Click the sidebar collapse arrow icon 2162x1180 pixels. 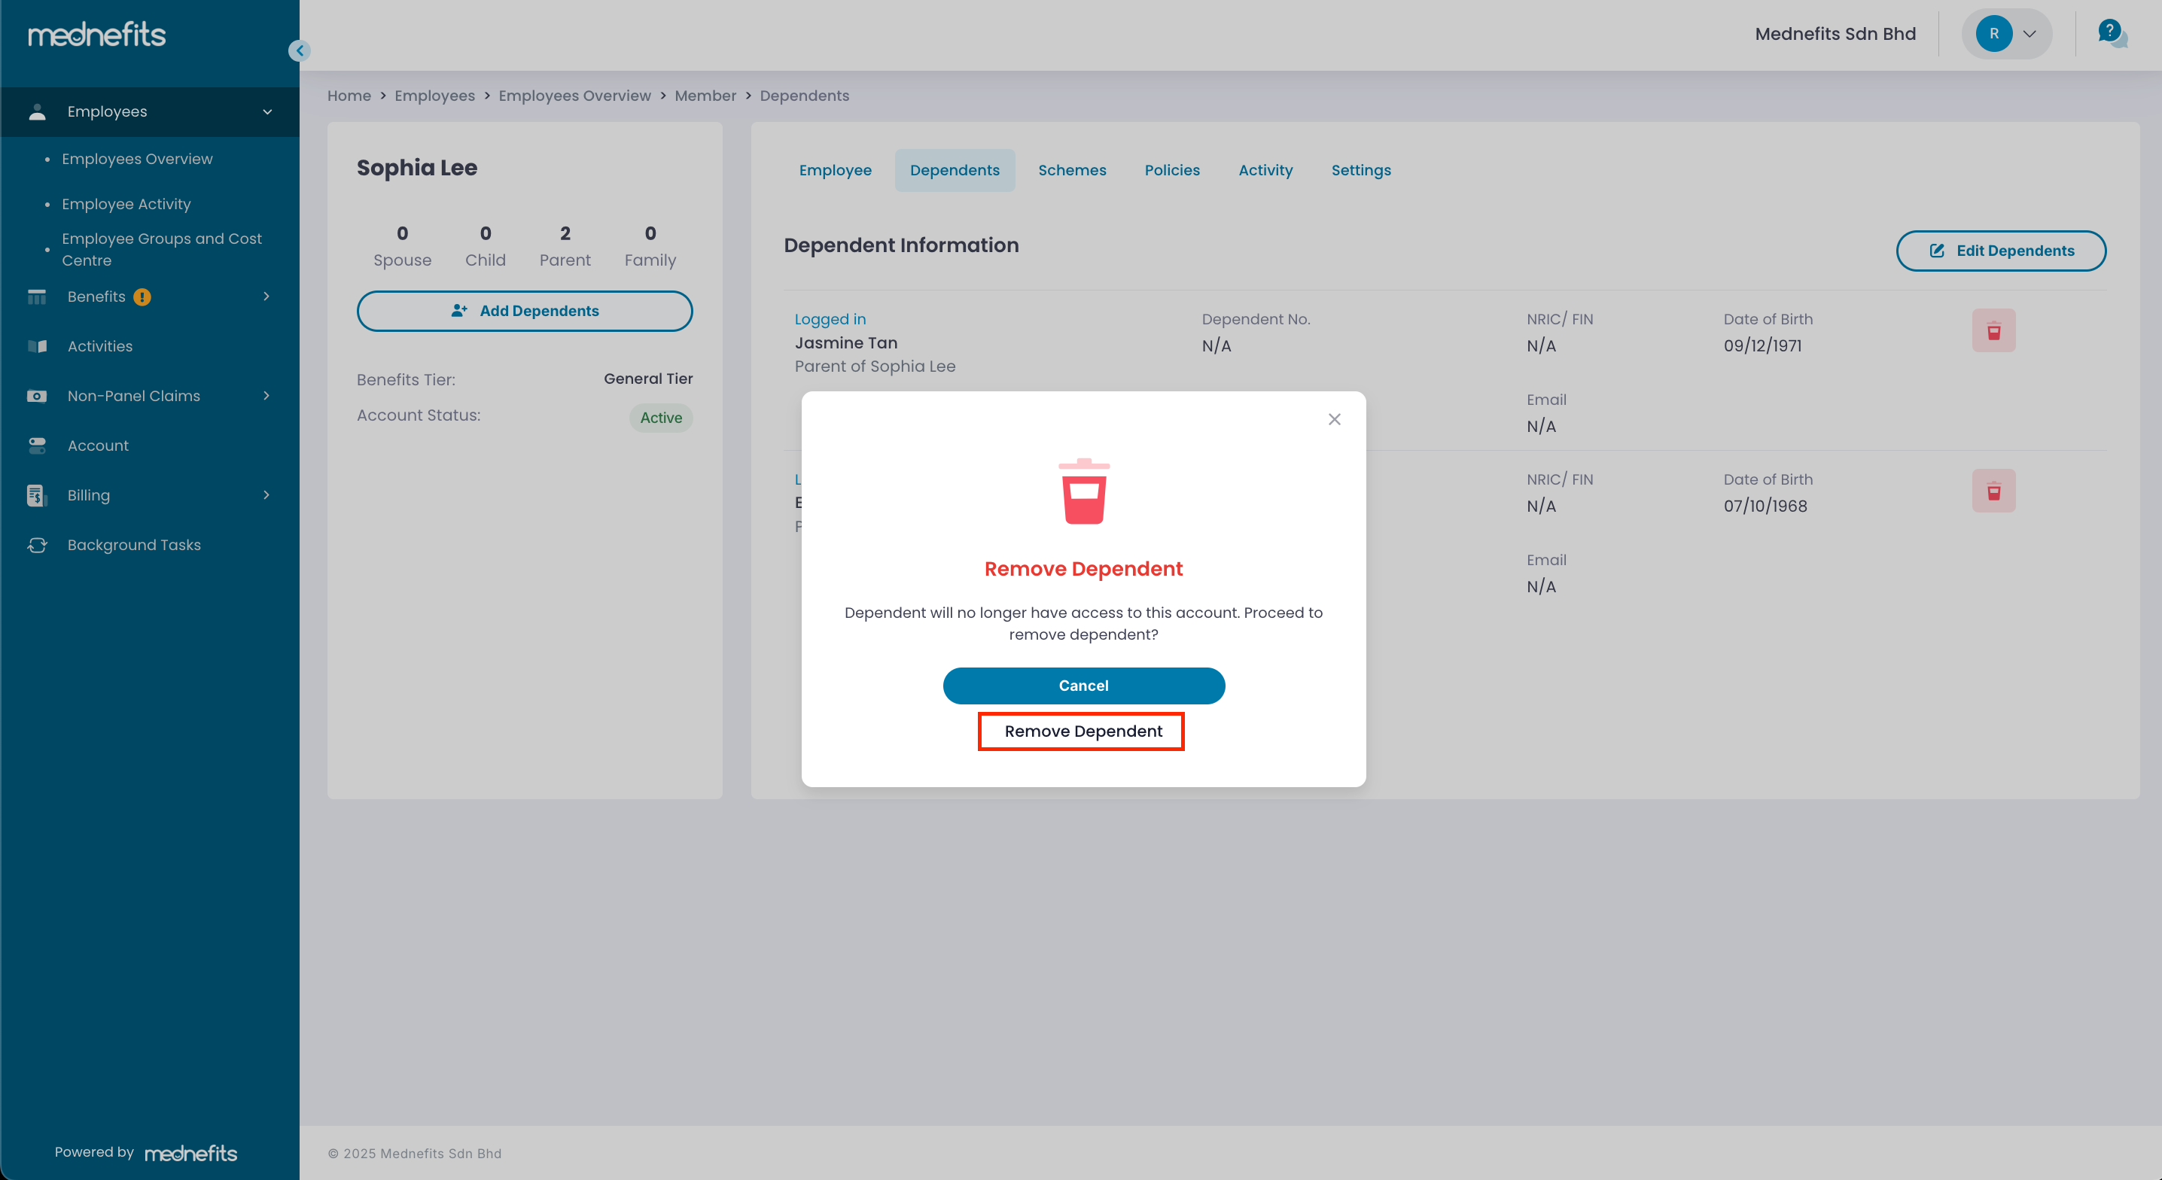(300, 50)
